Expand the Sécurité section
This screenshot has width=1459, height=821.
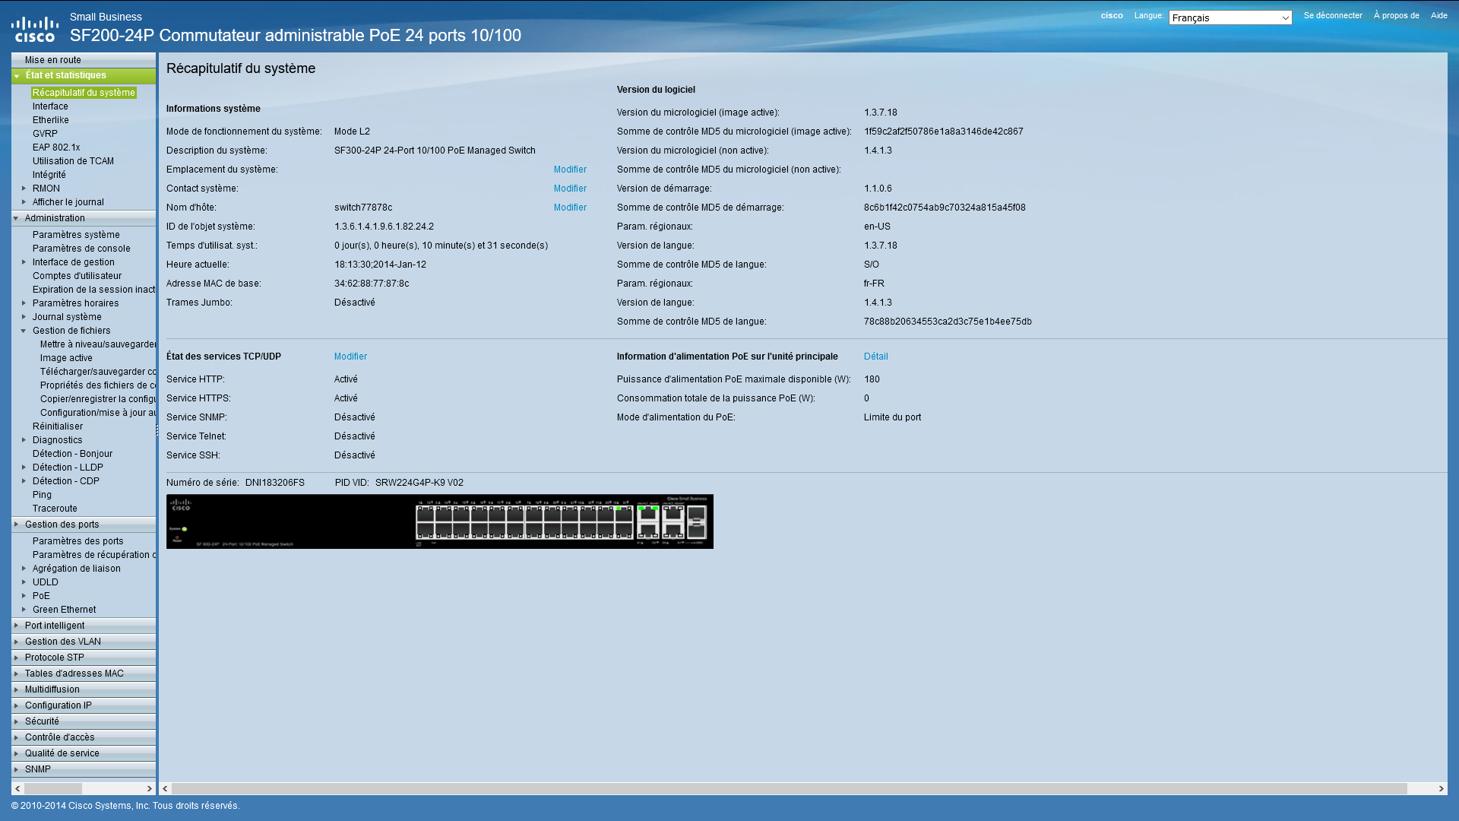(16, 721)
